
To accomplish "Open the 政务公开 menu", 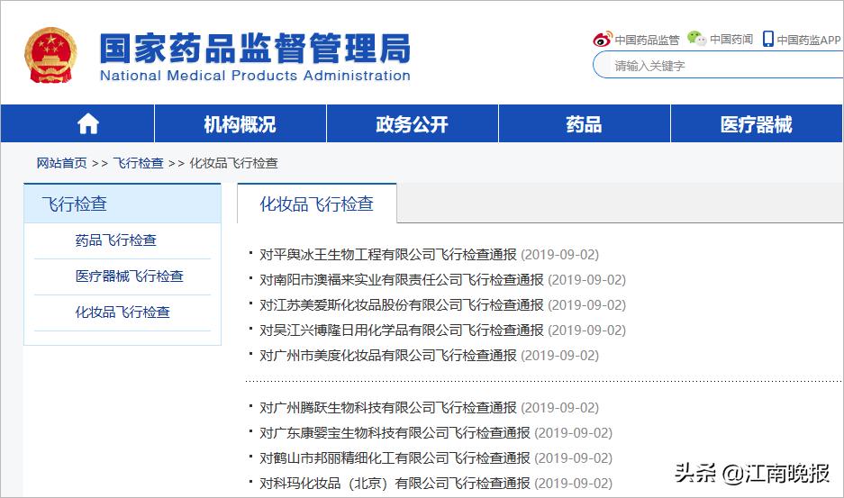I will (x=413, y=124).
